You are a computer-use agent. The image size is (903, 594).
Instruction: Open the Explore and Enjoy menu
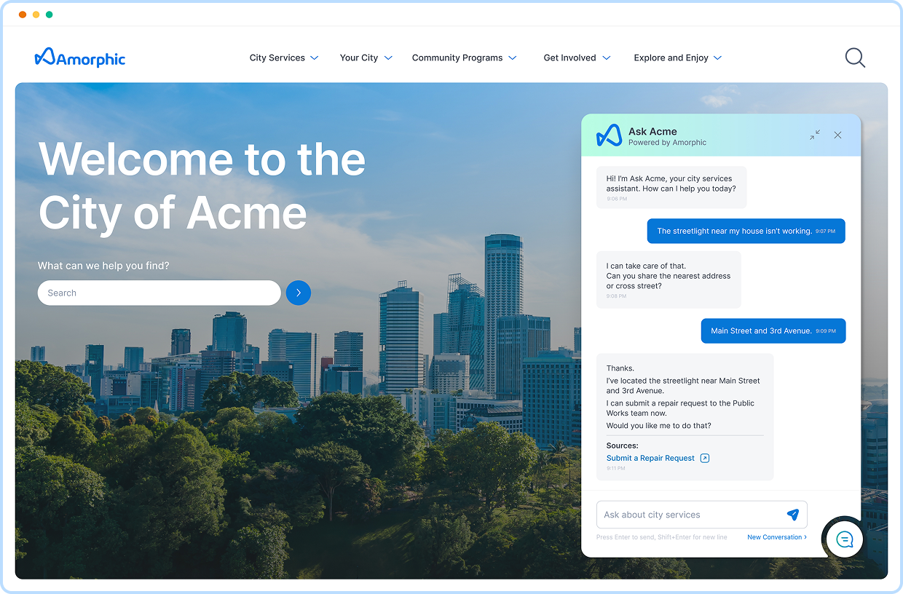click(x=677, y=58)
